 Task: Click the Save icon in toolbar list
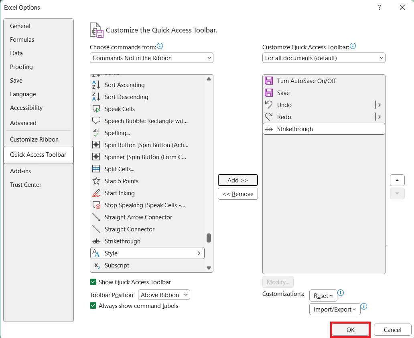pos(269,93)
